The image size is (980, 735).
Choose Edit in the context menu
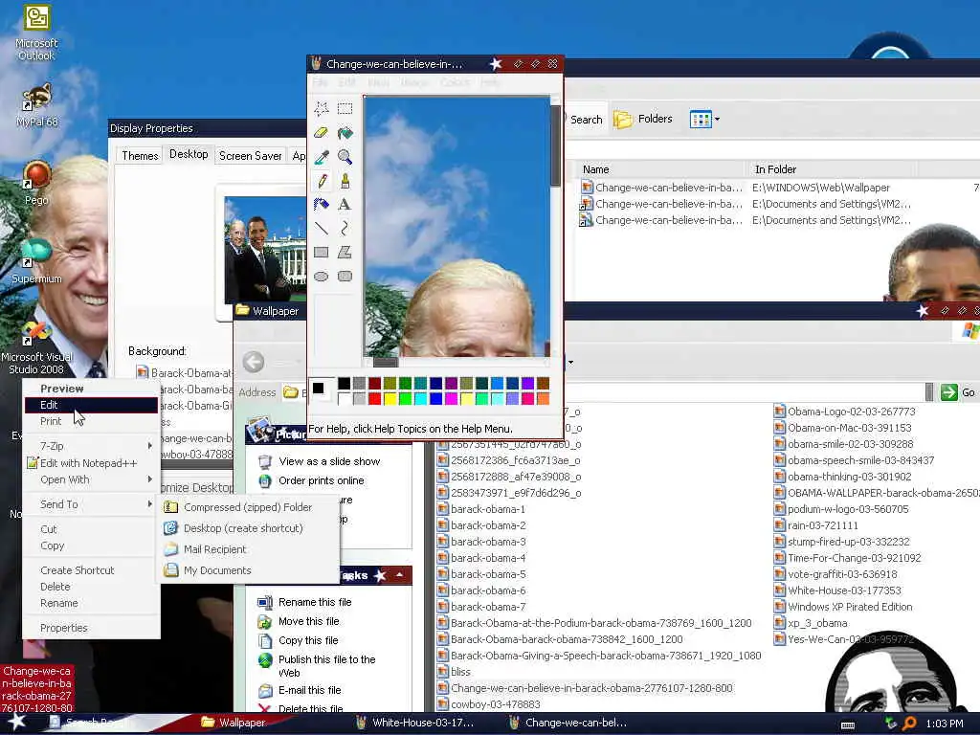pos(91,405)
